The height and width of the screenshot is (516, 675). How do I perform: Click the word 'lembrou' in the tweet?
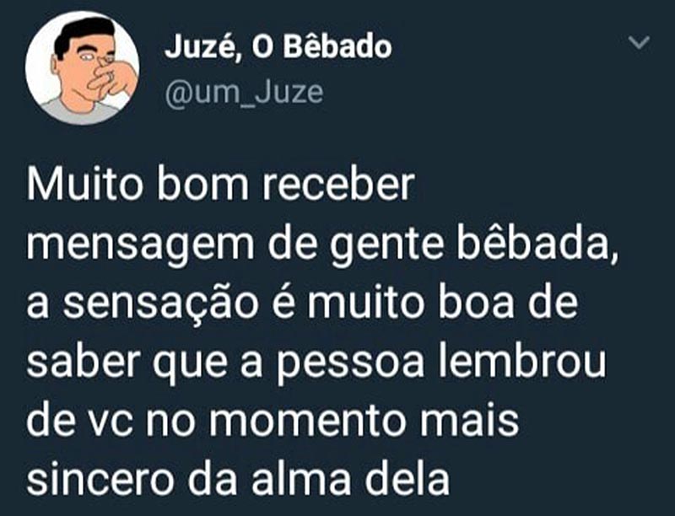pos(522,363)
